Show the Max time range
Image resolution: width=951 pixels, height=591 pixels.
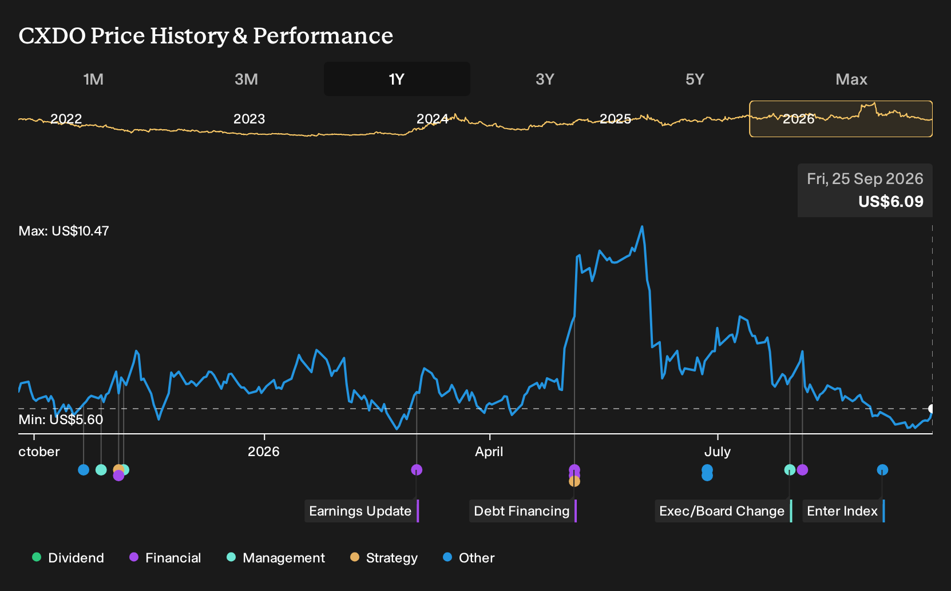point(851,79)
